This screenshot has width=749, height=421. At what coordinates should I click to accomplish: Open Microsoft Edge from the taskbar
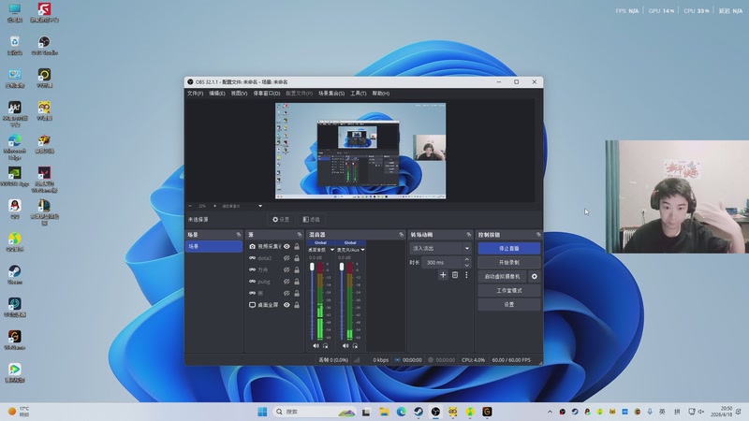click(402, 412)
